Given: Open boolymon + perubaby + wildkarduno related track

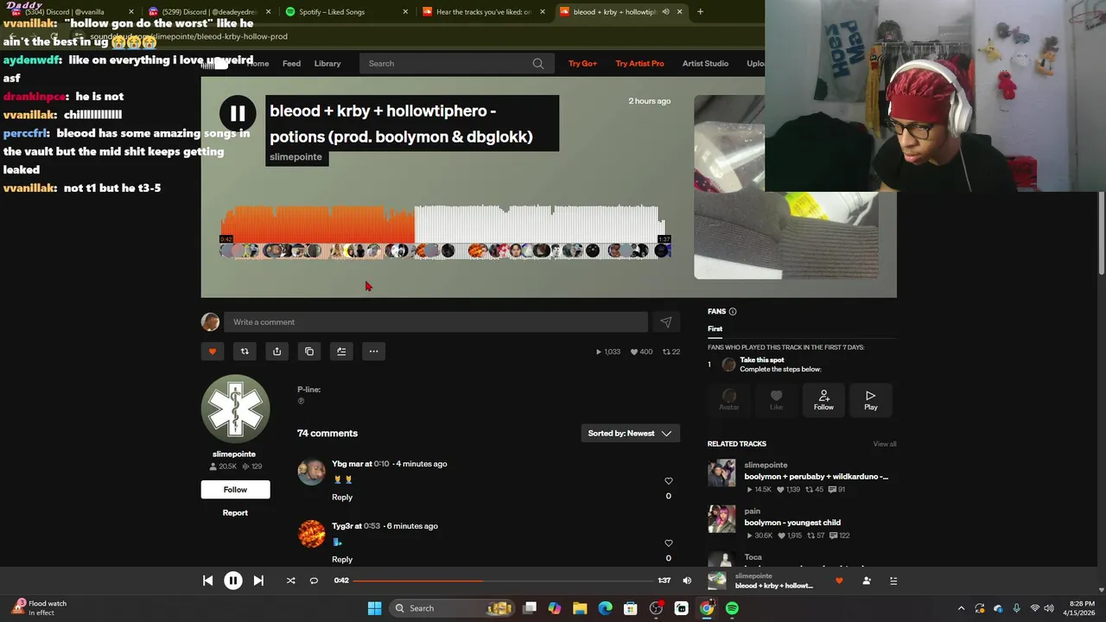Looking at the screenshot, I should pyautogui.click(x=816, y=477).
